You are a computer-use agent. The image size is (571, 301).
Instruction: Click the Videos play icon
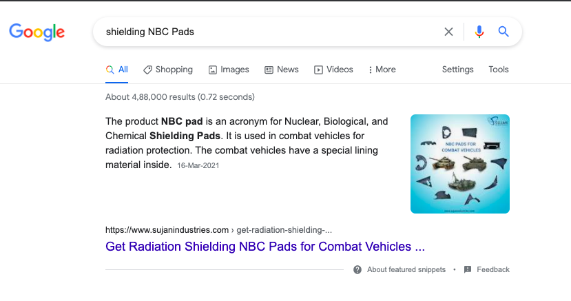pos(318,70)
